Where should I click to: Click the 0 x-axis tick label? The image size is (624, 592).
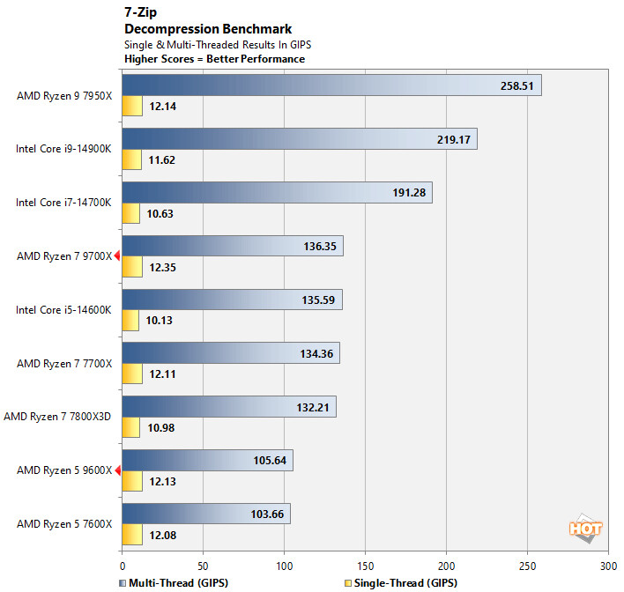click(x=123, y=566)
